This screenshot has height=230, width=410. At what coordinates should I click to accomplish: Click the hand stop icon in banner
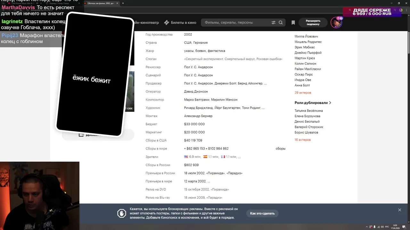point(122,213)
